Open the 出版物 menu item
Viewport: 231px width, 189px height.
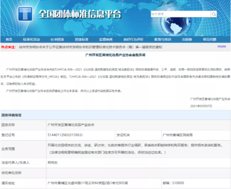[x=187, y=39]
